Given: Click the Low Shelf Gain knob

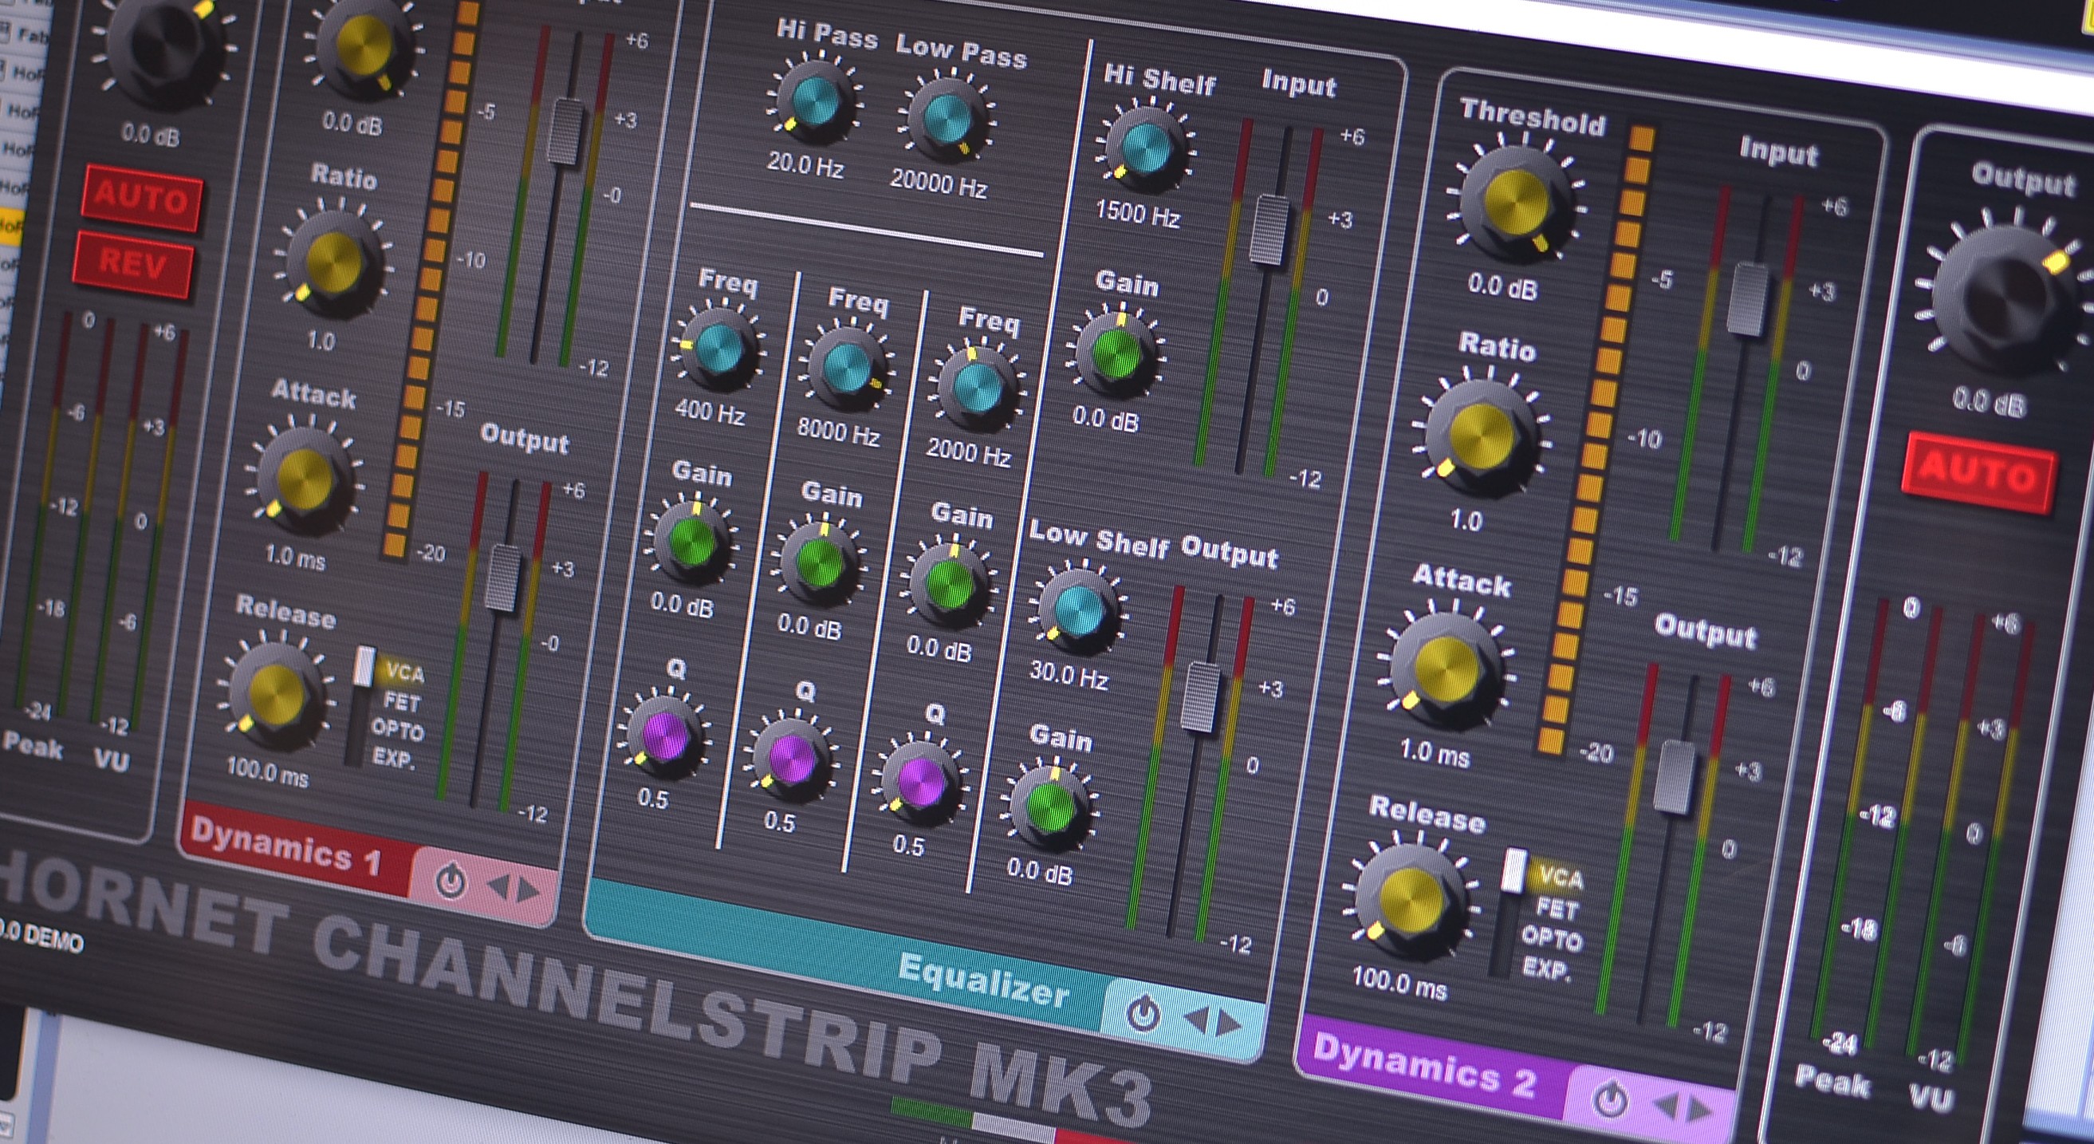Looking at the screenshot, I should point(1053,809).
